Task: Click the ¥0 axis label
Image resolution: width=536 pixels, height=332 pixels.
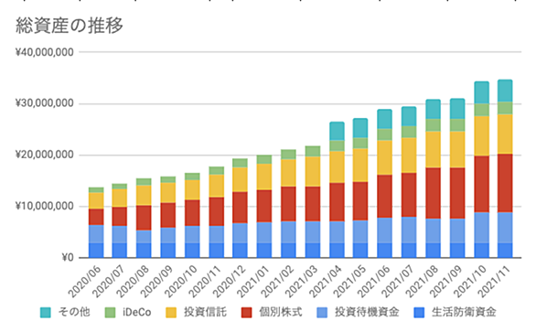Action: [x=68, y=258]
